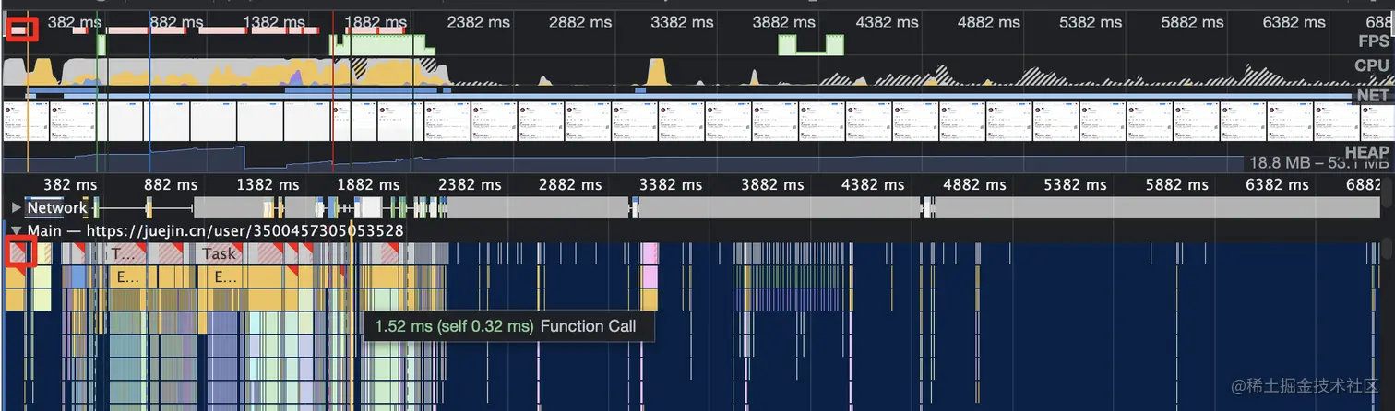Click 6382 ms on the overview ruler

[1295, 21]
